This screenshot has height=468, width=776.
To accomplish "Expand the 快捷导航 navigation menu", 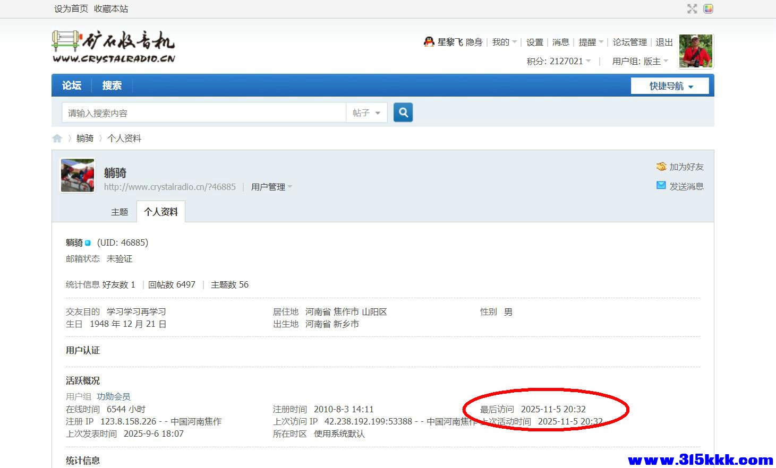I will point(670,85).
